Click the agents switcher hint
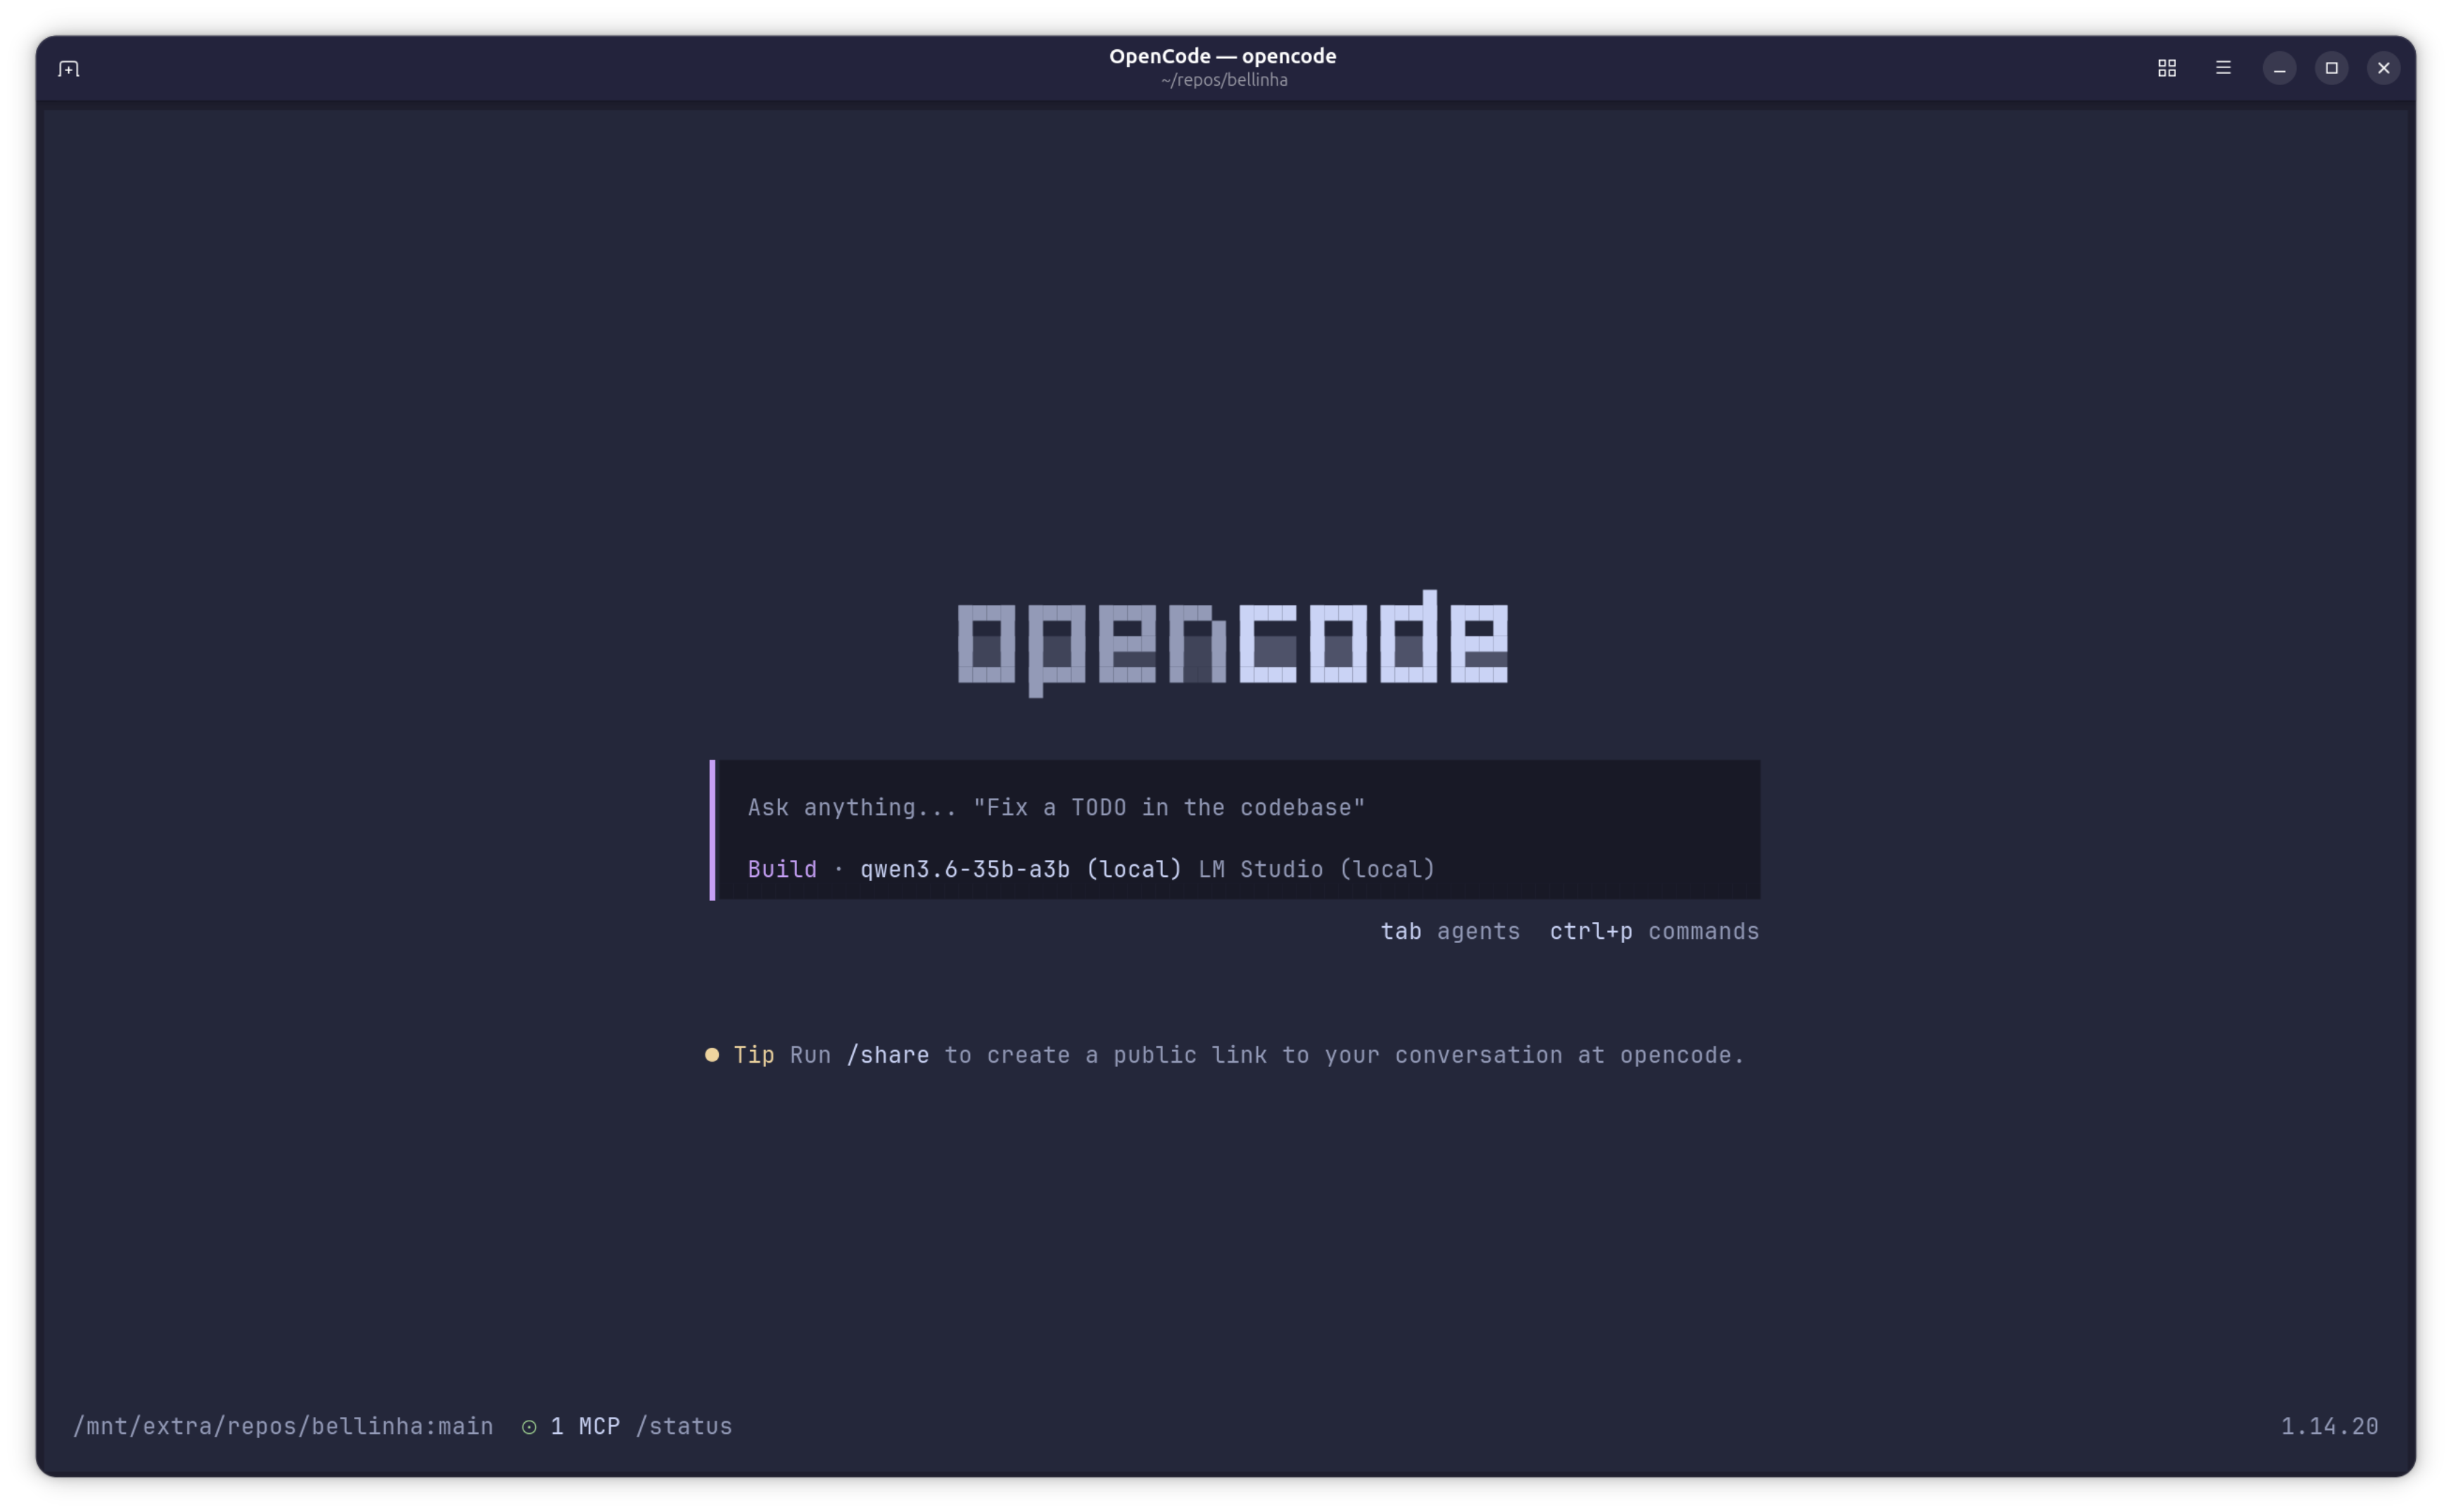 point(1451,931)
